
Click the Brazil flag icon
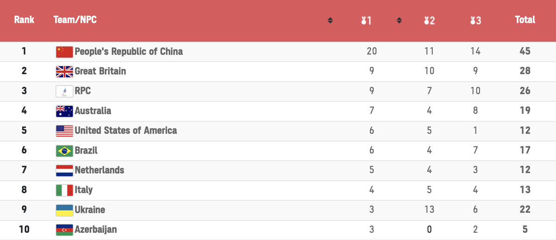click(64, 151)
